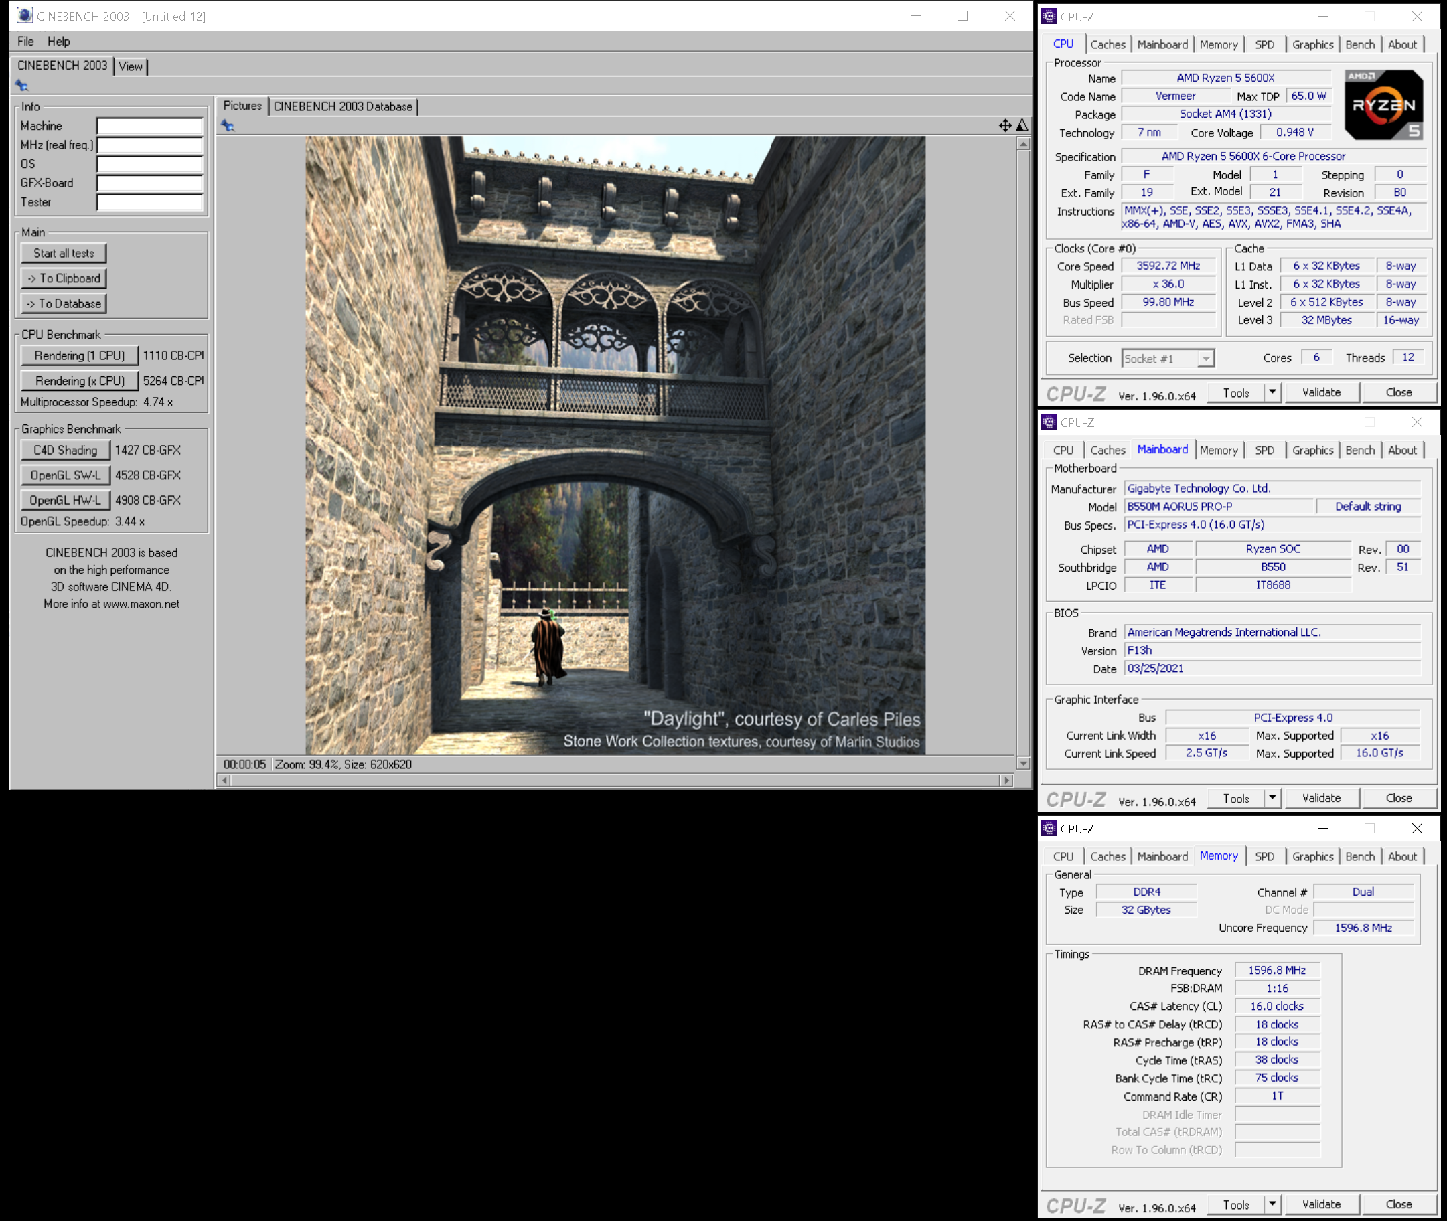Image resolution: width=1447 pixels, height=1221 pixels.
Task: Run OpenGL HW-L benchmark
Action: [66, 501]
